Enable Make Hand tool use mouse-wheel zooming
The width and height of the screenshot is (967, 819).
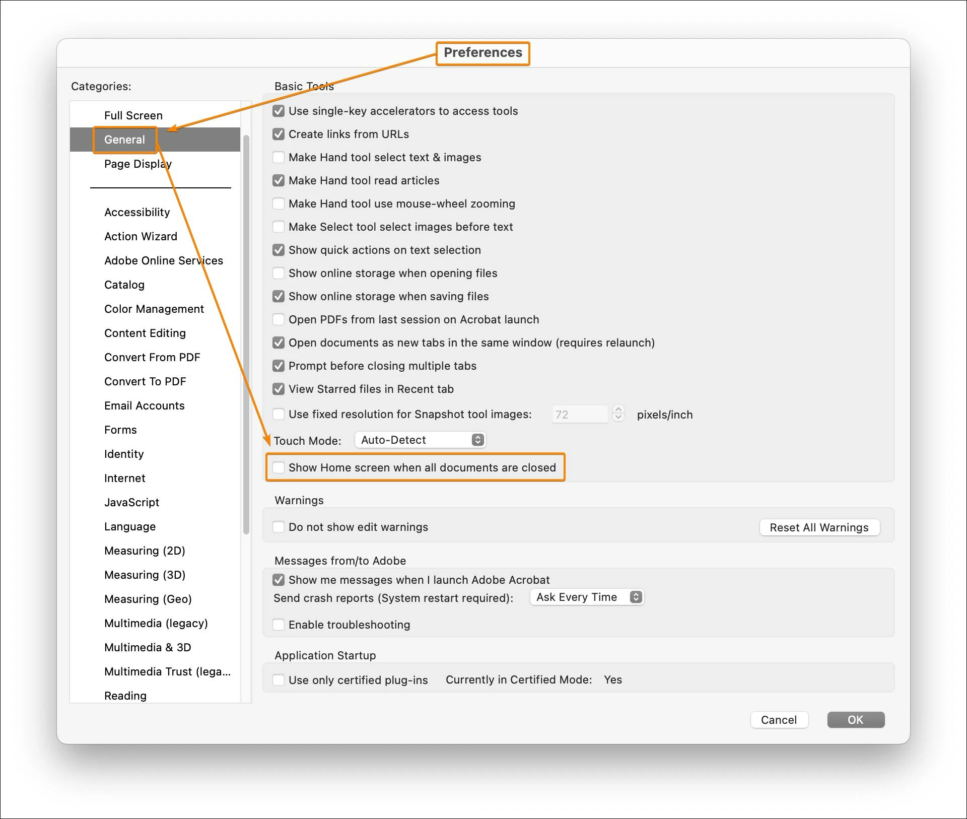(x=279, y=203)
